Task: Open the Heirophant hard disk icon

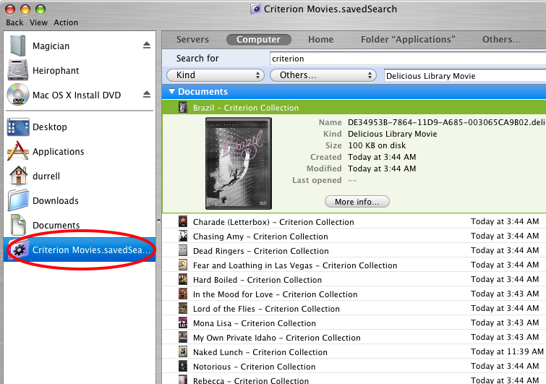Action: [18, 70]
